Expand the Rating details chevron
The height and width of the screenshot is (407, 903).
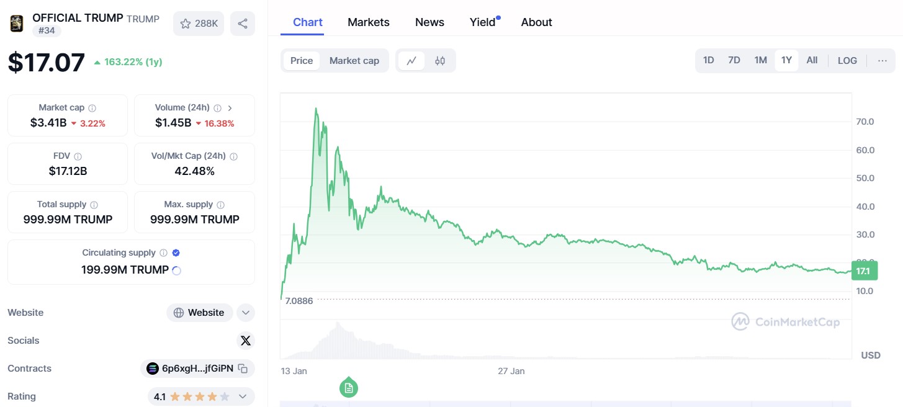[x=243, y=396]
